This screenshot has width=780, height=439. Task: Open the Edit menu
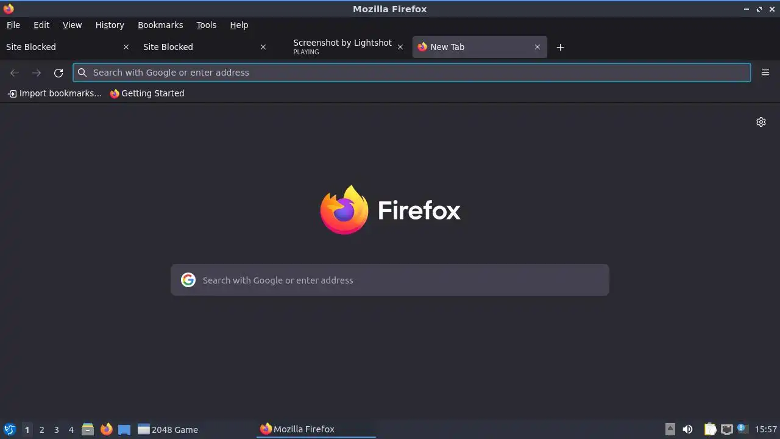tap(41, 25)
